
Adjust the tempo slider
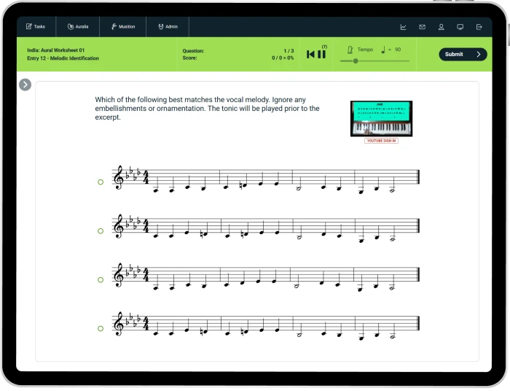(356, 61)
